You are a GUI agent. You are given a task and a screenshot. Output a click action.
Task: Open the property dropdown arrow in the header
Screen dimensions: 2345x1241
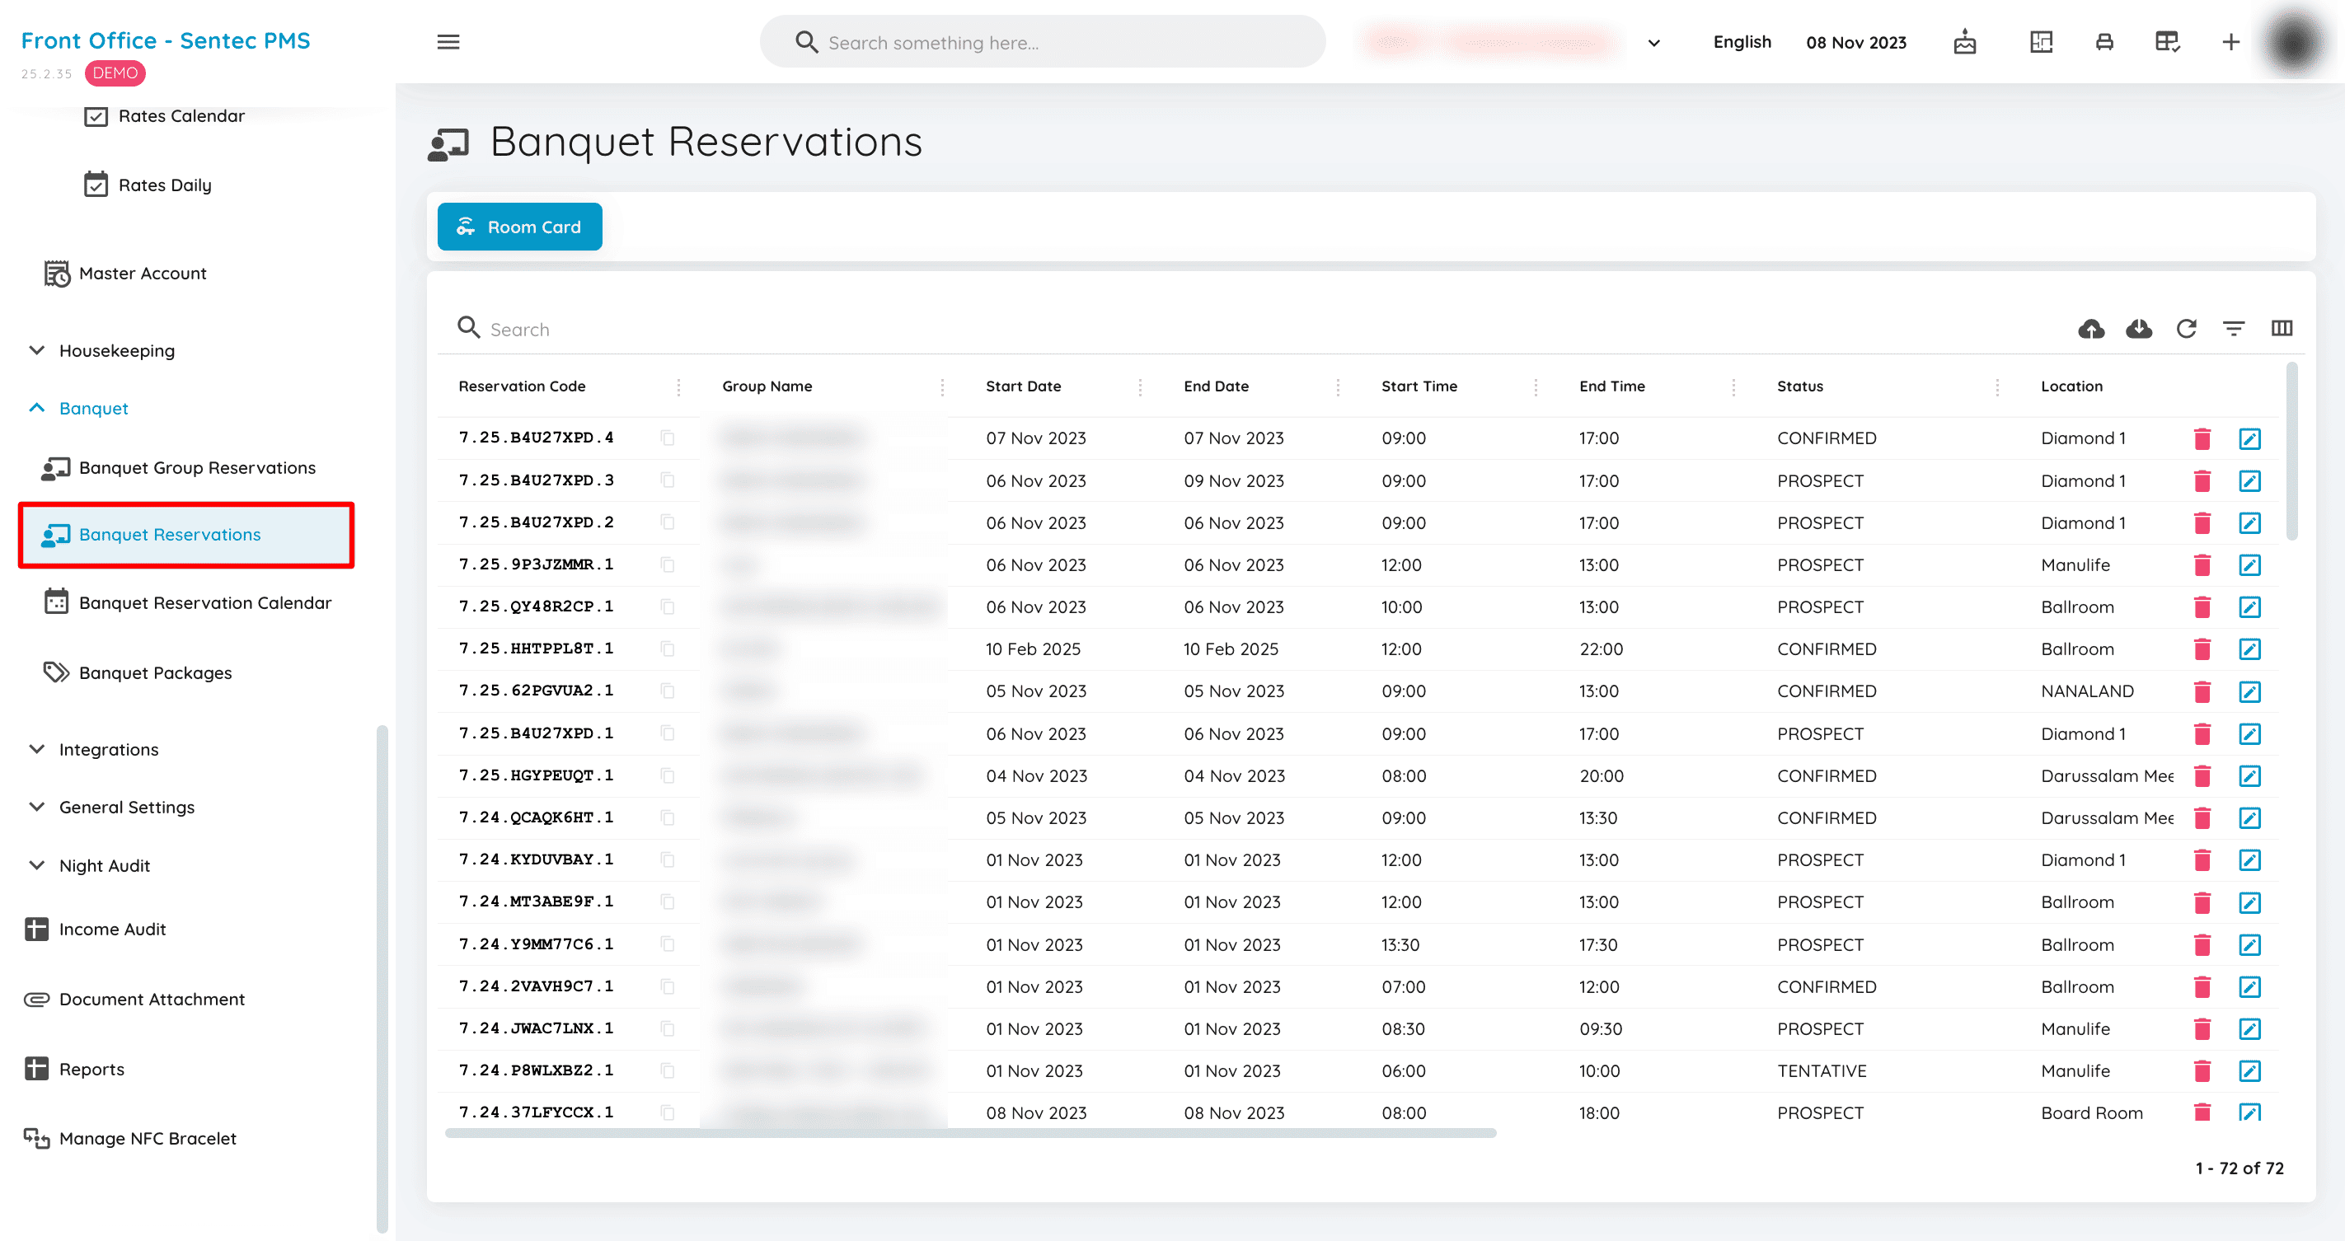1653,43
